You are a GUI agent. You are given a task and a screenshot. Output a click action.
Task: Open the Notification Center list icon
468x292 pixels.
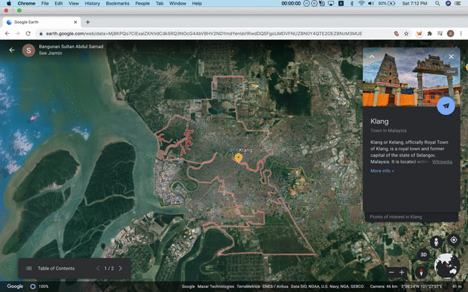[x=457, y=4]
